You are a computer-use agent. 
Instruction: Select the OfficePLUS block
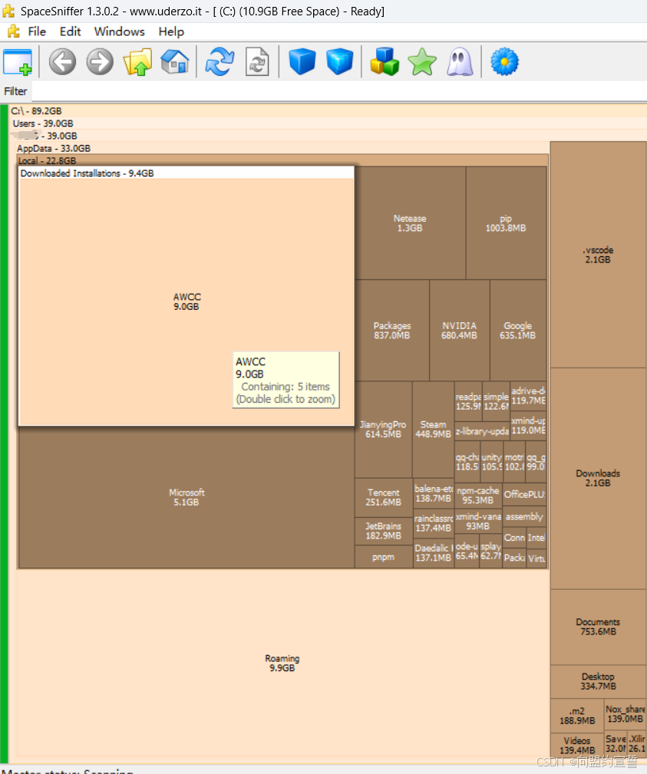pyautogui.click(x=524, y=494)
